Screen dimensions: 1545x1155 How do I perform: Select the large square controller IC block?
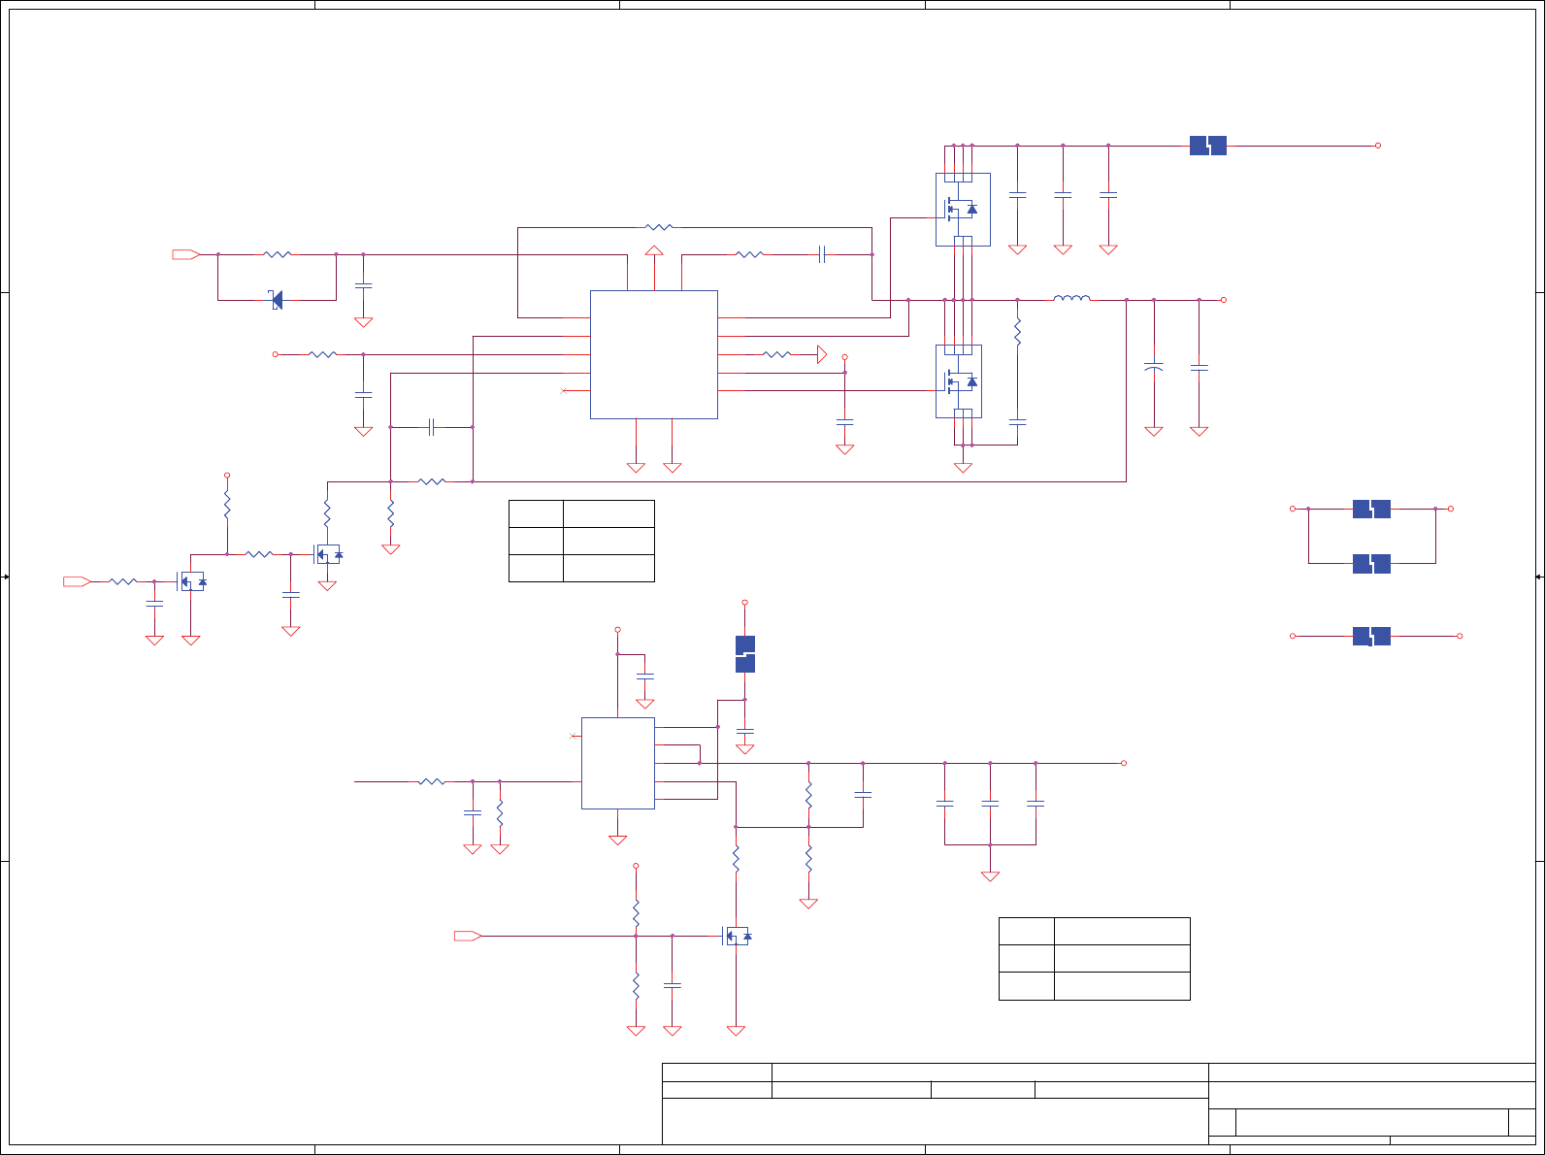[654, 354]
